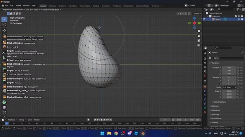Jump to the timeline start frame
The height and width of the screenshot is (137, 245).
tap(95, 120)
